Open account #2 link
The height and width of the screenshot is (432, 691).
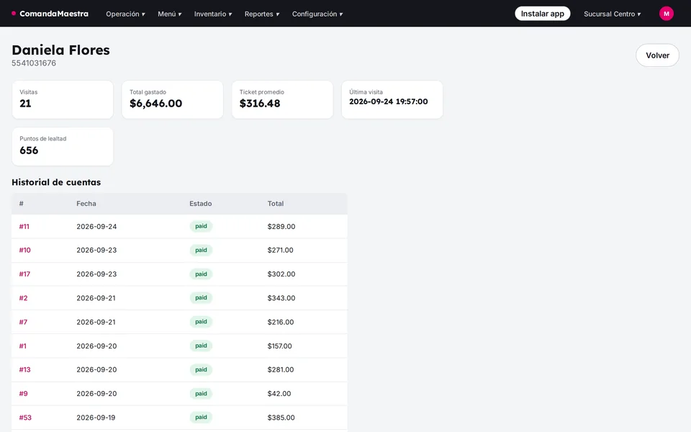coord(23,298)
